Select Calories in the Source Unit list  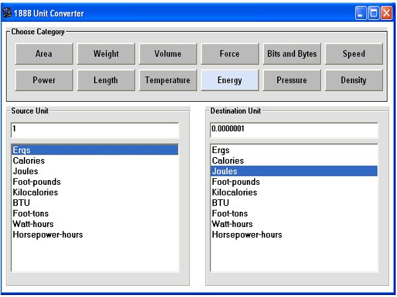pyautogui.click(x=95, y=160)
